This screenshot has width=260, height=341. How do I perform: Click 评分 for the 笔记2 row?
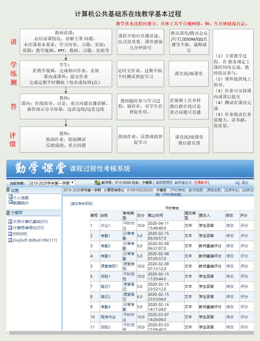[244, 297]
